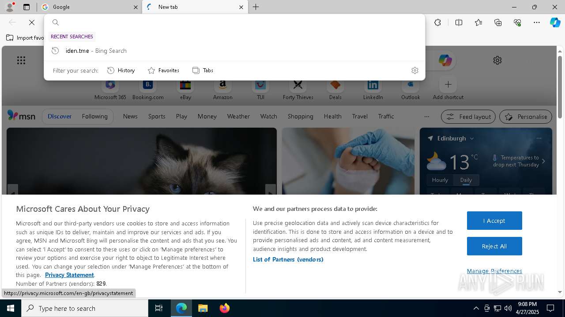Open the Collections icon

pos(498,22)
